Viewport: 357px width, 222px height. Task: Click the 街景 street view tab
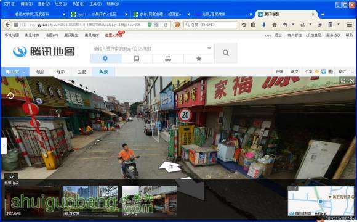[x=103, y=72]
